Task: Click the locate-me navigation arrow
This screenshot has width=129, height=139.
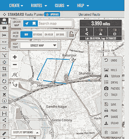Action: [x=27, y=23]
